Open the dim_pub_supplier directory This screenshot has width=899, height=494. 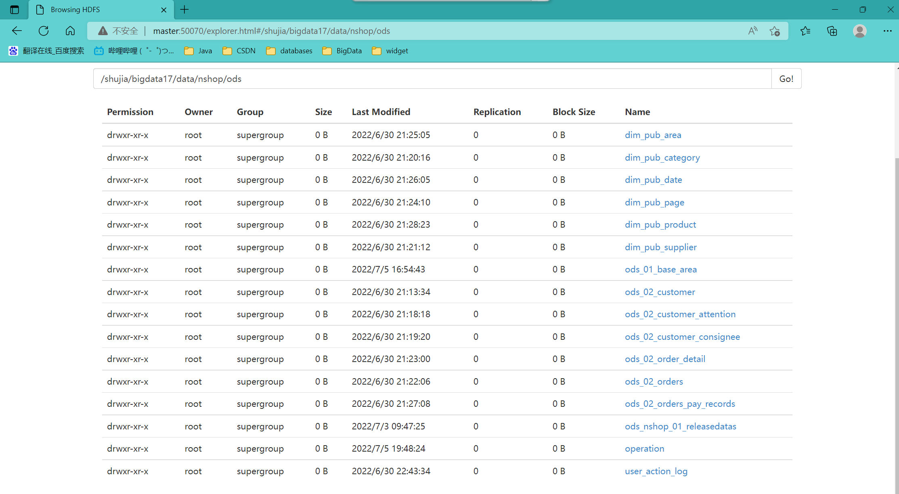661,247
